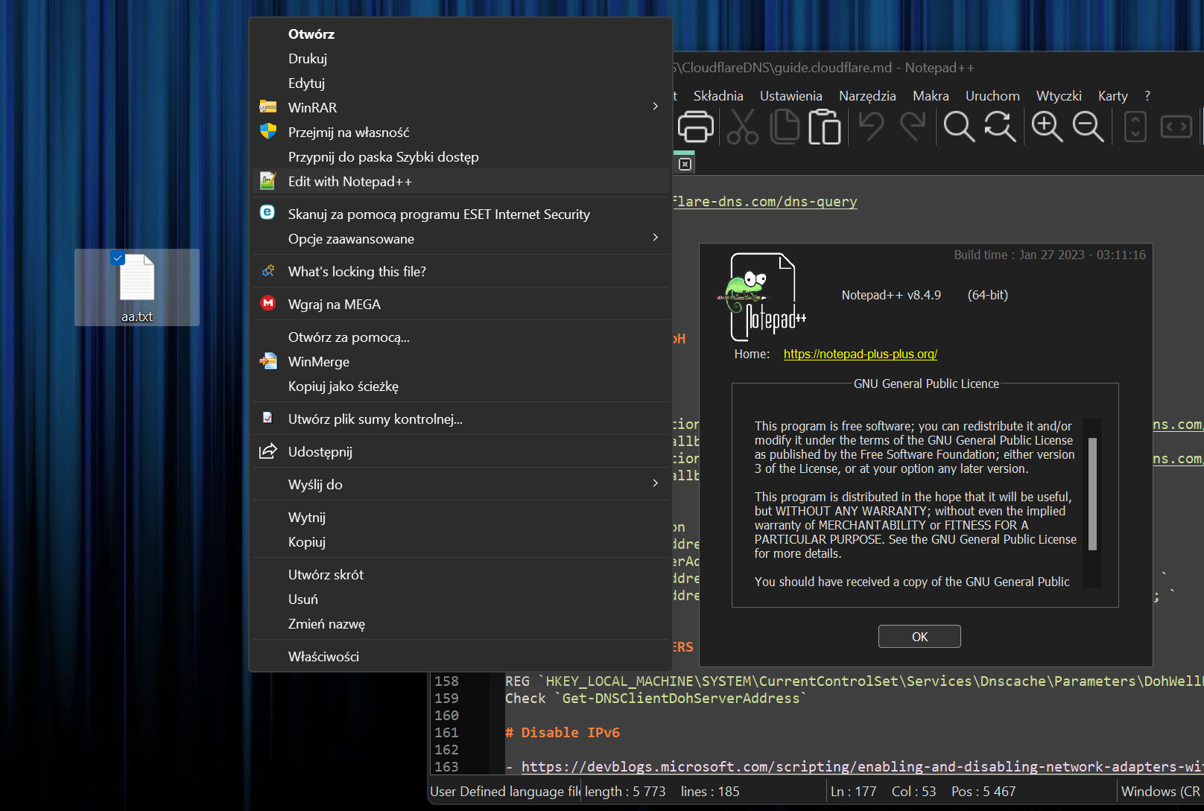Click the Copy icon on the toolbar
This screenshot has width=1204, height=811.
[x=785, y=127]
